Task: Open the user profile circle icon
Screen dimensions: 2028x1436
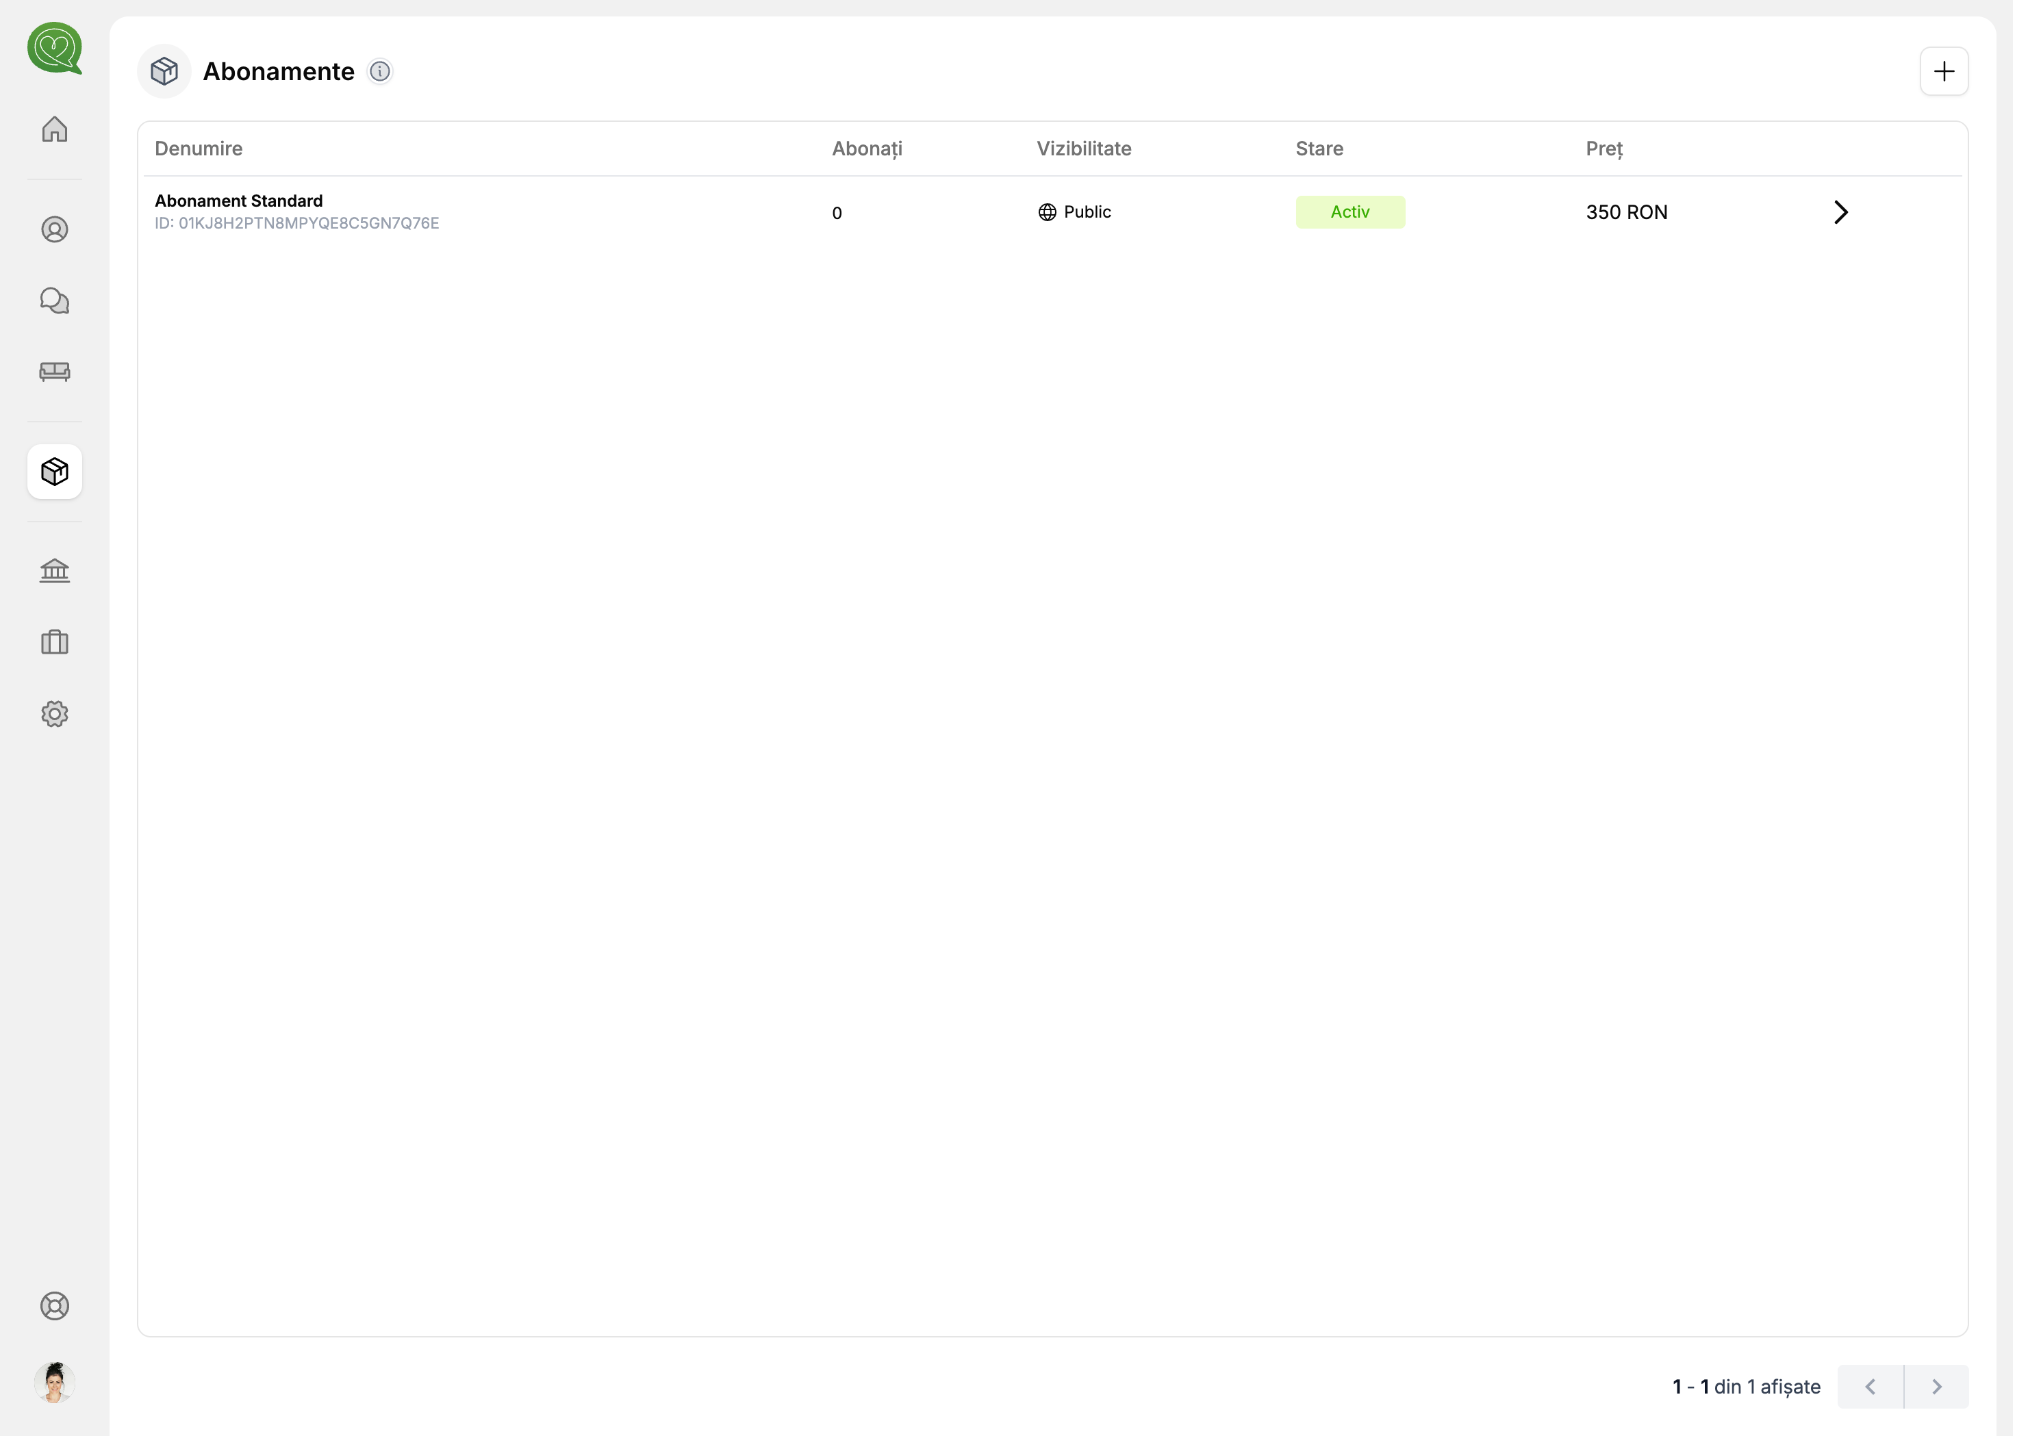Action: click(55, 230)
